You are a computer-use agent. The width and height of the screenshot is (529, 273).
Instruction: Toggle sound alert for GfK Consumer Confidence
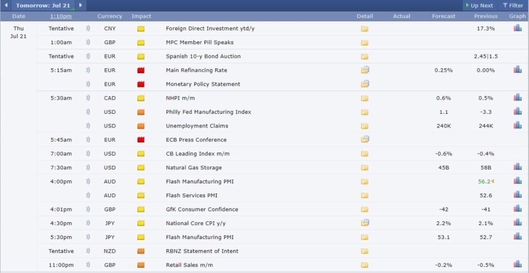coord(88,209)
